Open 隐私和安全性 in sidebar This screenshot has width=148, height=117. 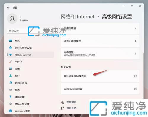click(30, 104)
